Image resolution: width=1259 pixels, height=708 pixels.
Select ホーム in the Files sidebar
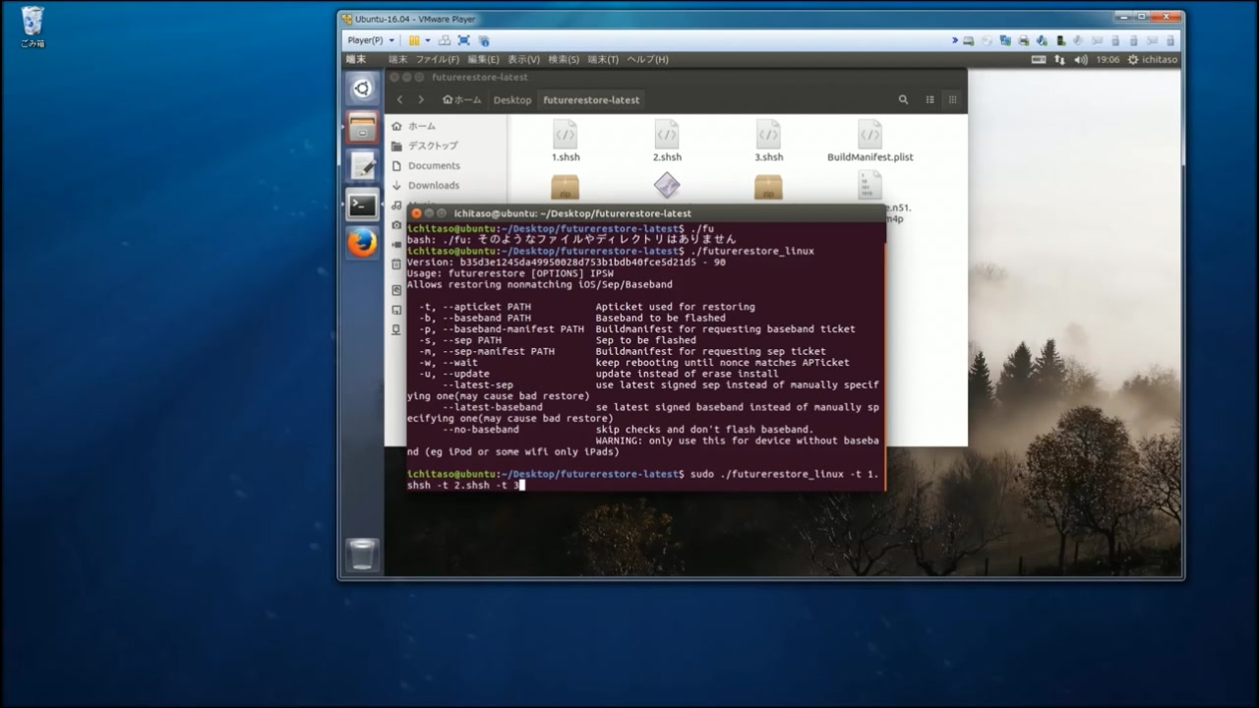446,126
